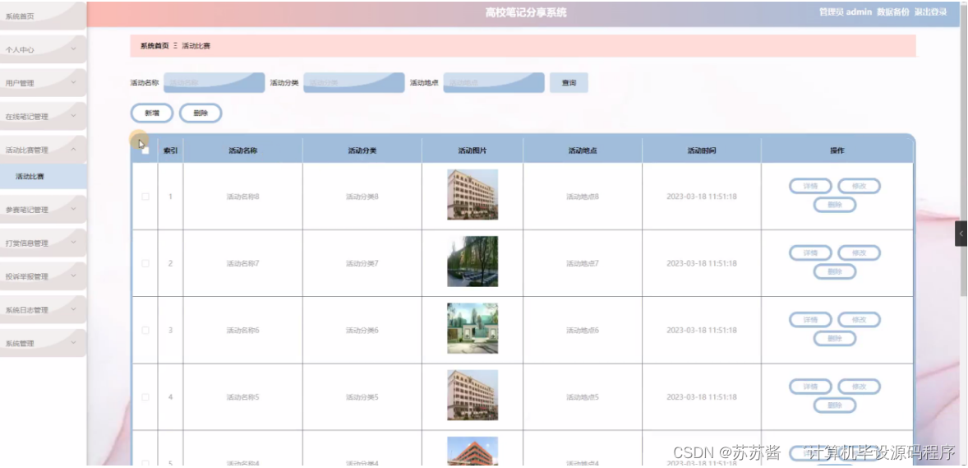Open the 投诉举报管理 sidebar menu

(44, 276)
